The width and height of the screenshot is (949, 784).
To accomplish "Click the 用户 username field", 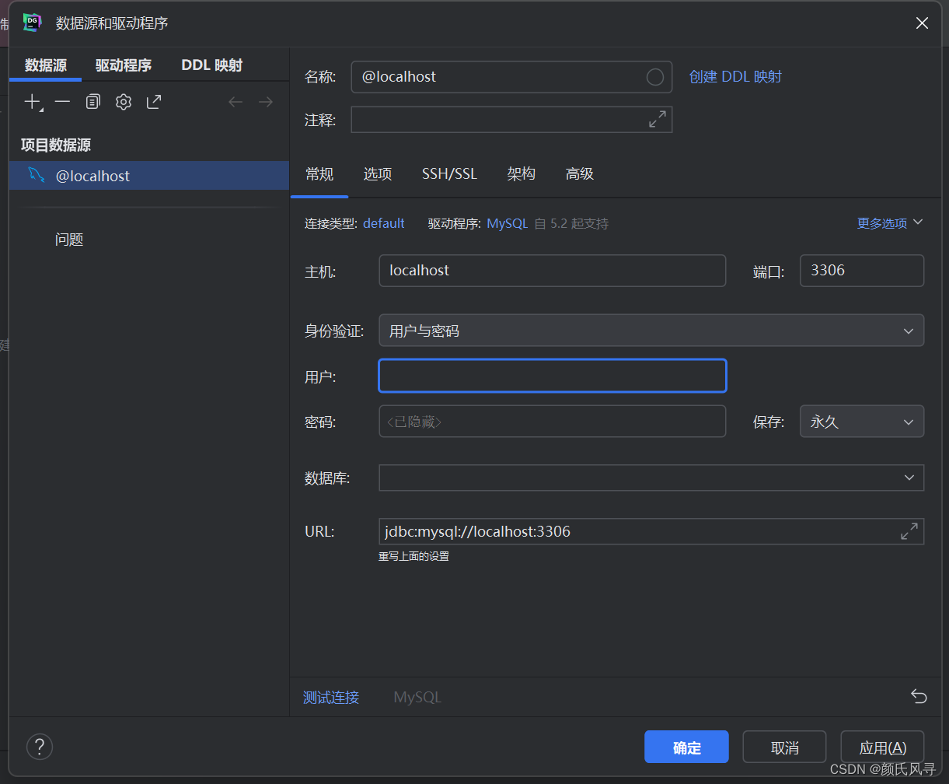I will click(x=553, y=376).
